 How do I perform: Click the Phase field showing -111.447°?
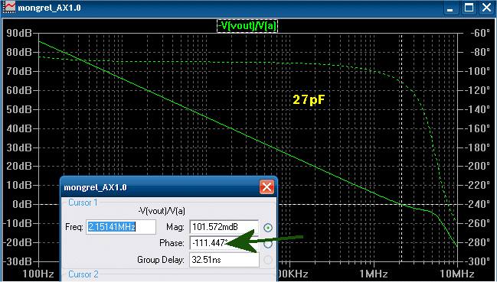coord(224,243)
